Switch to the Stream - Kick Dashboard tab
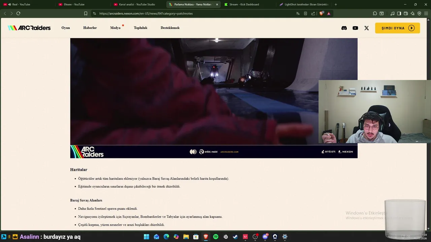The image size is (431, 242). 248,4
